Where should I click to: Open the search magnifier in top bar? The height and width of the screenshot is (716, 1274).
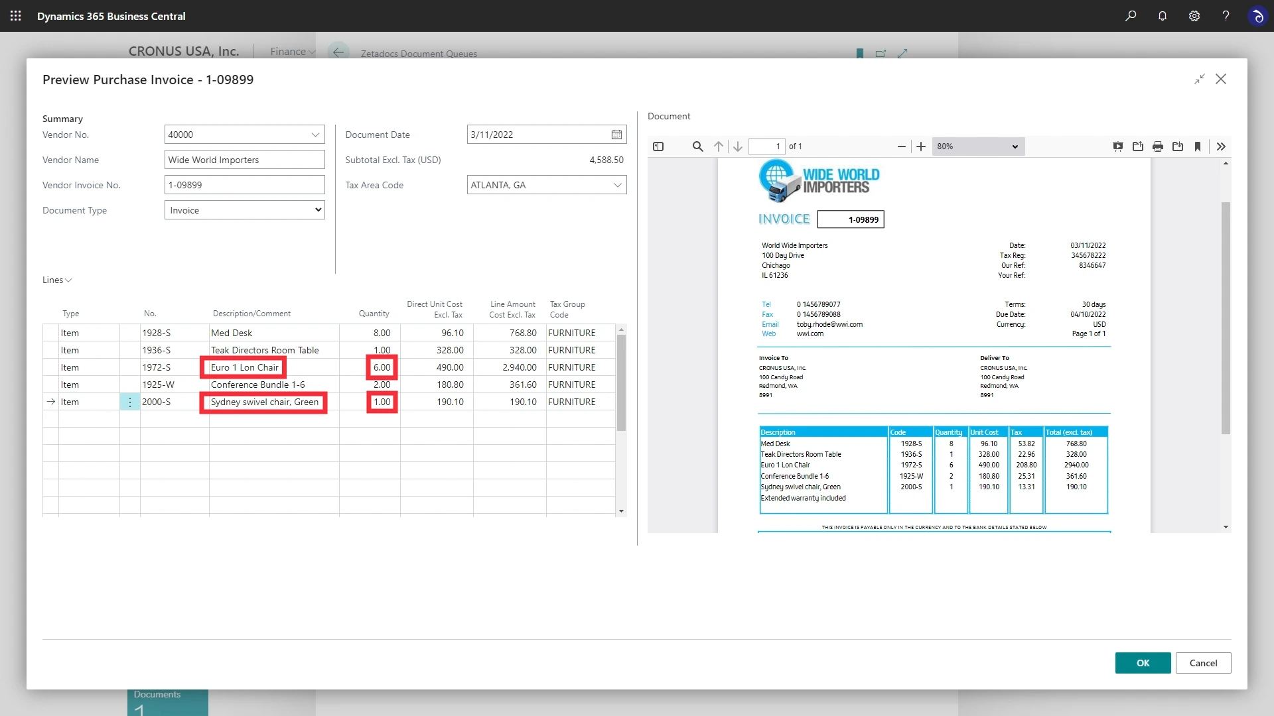[x=1131, y=16]
